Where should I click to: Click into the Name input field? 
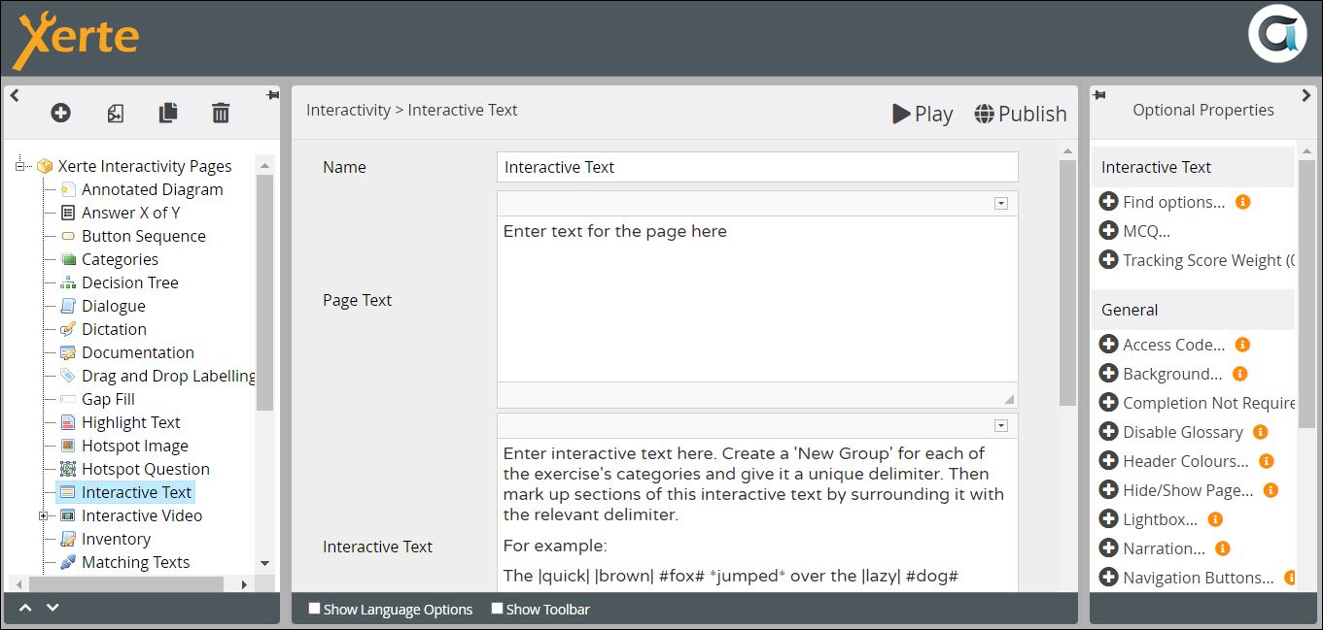[x=756, y=167]
